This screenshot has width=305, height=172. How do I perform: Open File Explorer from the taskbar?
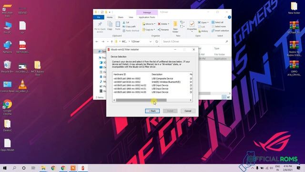43,168
